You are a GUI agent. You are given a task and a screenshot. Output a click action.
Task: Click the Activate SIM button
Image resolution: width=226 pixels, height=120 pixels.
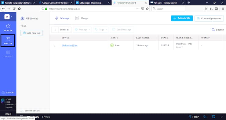tap(182, 18)
